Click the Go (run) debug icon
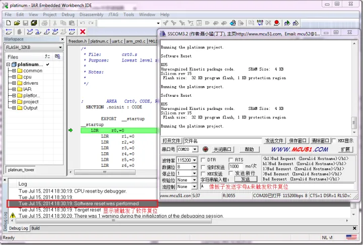The width and height of the screenshot is (363, 245). (x=72, y=31)
